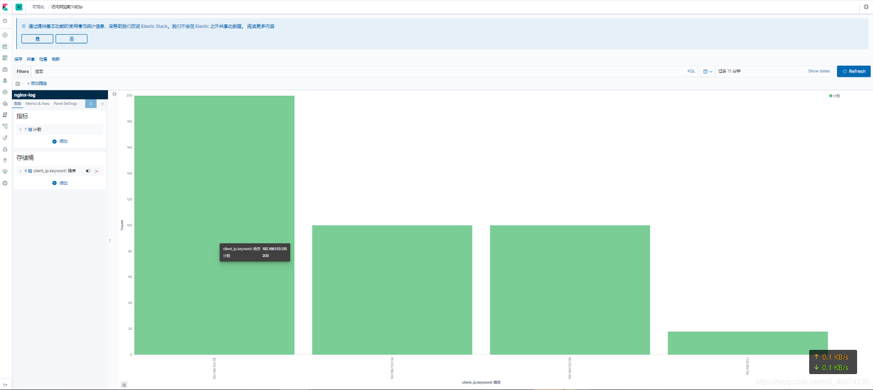Image resolution: width=873 pixels, height=390 pixels.
Task: Open Dev Tools wrench icon in sidebar
Action: click(x=5, y=160)
